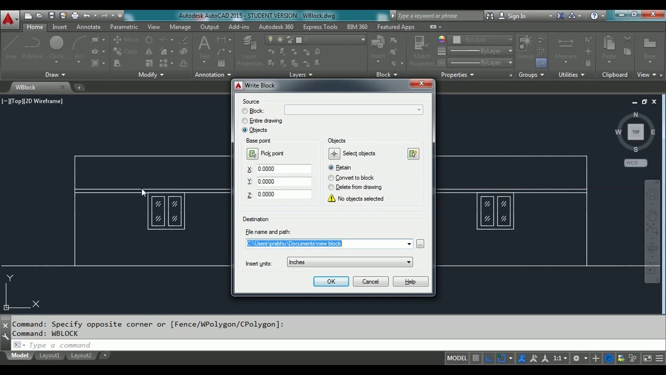Click the Copy tool in Modify panel
Viewport: 666px width, 375px height.
[126, 51]
